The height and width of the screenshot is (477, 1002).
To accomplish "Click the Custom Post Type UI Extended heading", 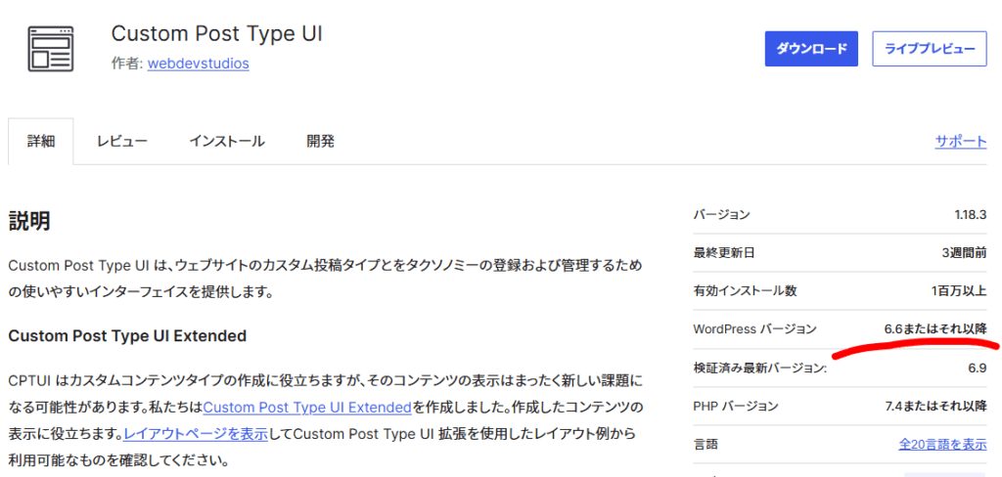I will (x=127, y=335).
